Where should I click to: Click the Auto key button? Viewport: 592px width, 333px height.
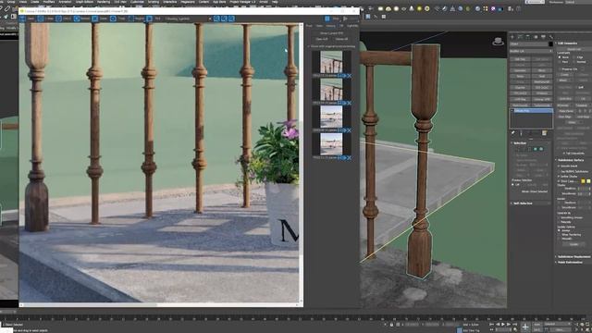[x=536, y=325]
